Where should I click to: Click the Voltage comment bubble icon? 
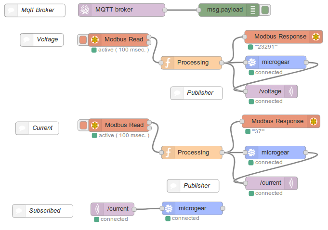[x=26, y=39]
